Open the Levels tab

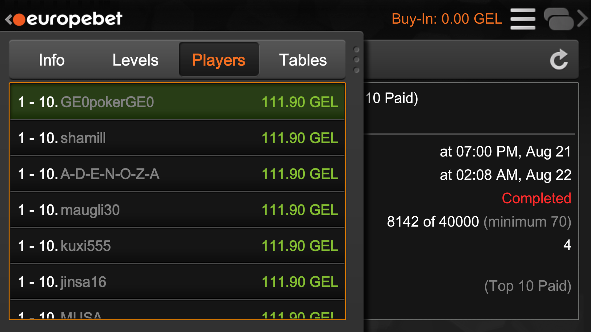(x=135, y=60)
